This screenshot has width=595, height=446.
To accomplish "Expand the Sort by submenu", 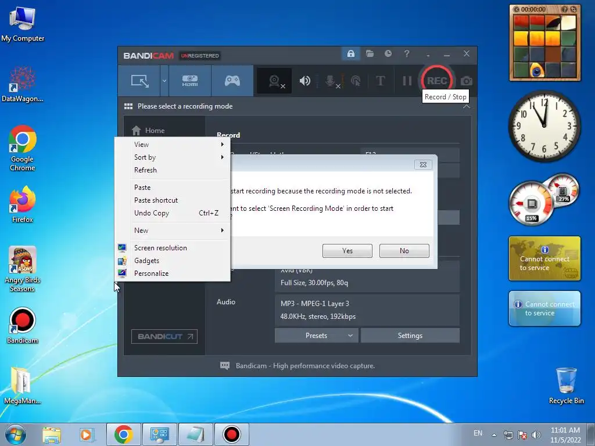I will (x=173, y=157).
